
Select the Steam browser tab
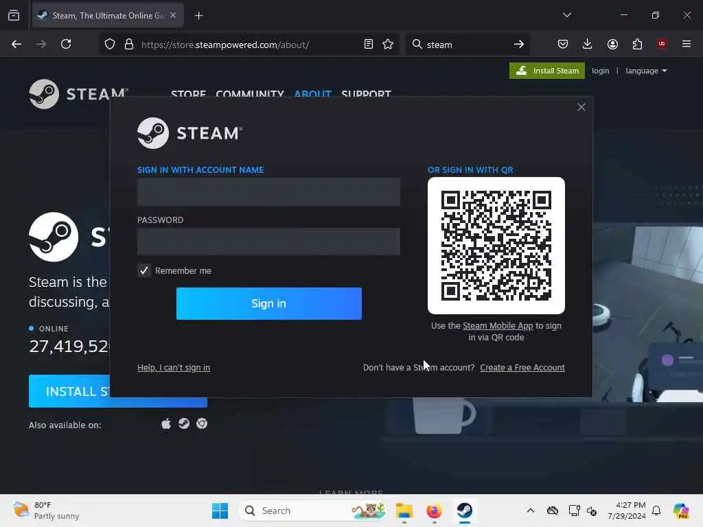pos(108,16)
